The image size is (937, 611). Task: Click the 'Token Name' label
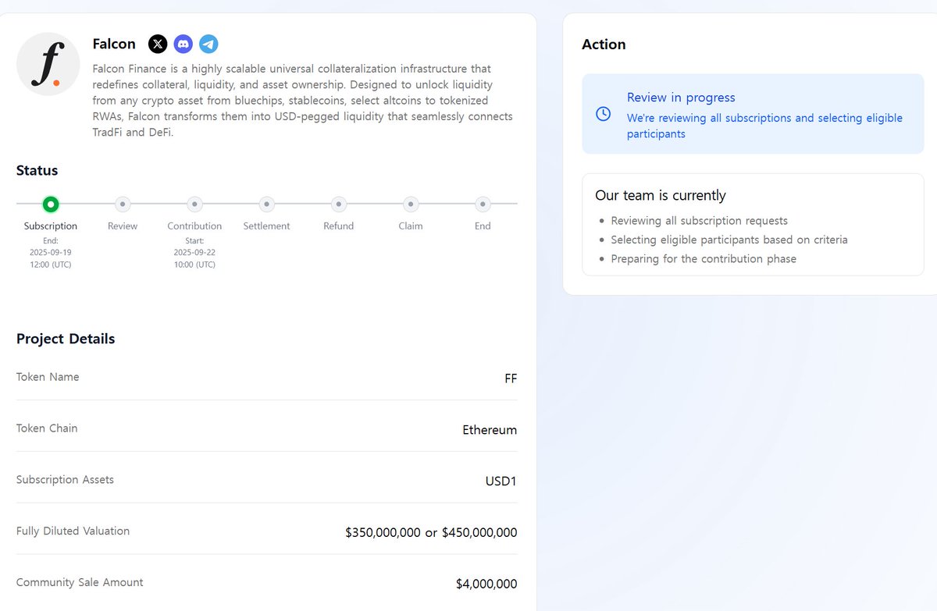[x=48, y=377]
